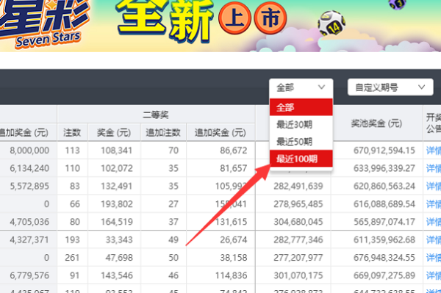
Task: Open 详情 link for 633,996,339.27 row
Action: [434, 168]
